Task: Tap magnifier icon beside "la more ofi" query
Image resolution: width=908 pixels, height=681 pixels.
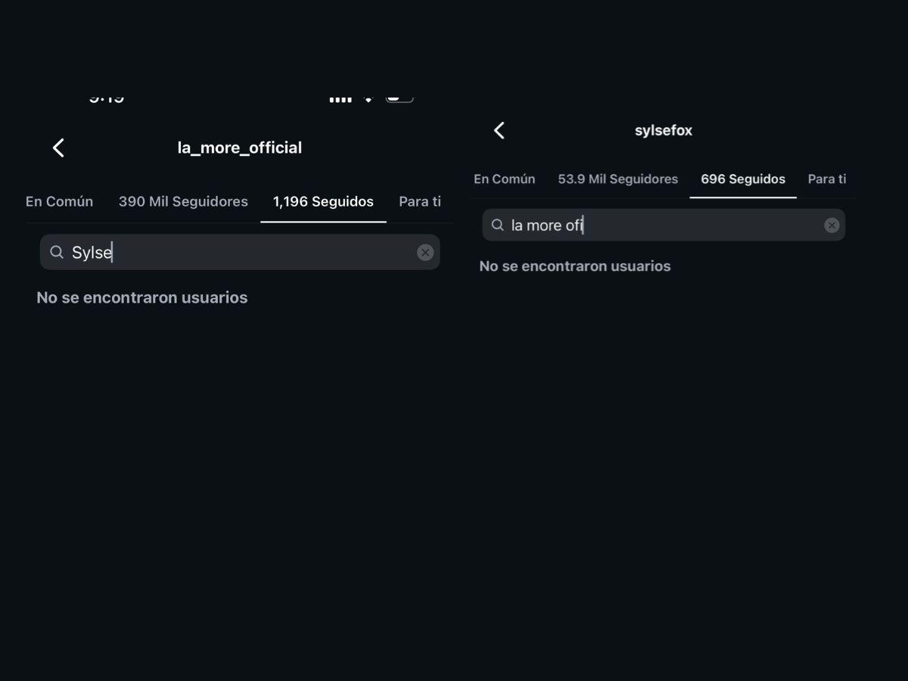Action: pos(497,225)
